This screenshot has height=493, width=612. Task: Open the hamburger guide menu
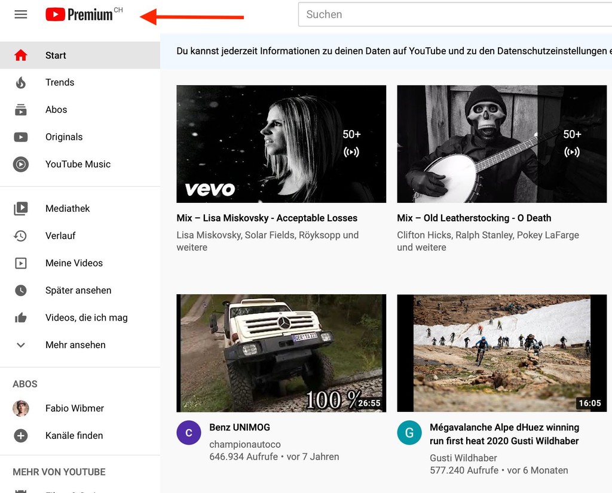click(x=21, y=14)
